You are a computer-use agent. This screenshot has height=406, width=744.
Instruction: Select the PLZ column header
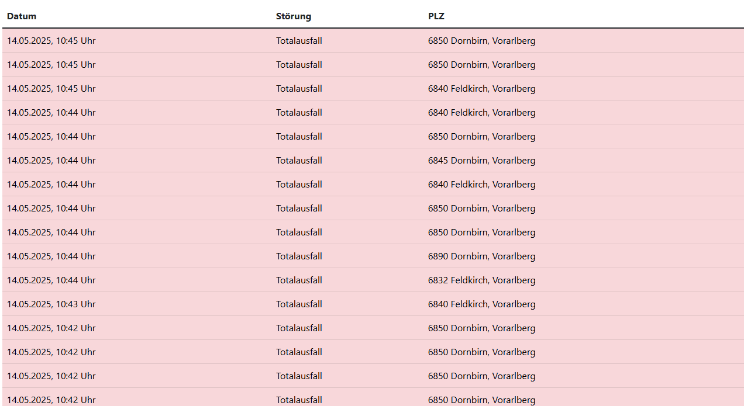click(436, 16)
